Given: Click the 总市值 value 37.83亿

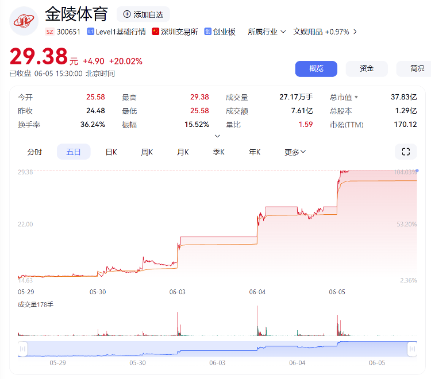Looking at the screenshot, I should point(404,97).
